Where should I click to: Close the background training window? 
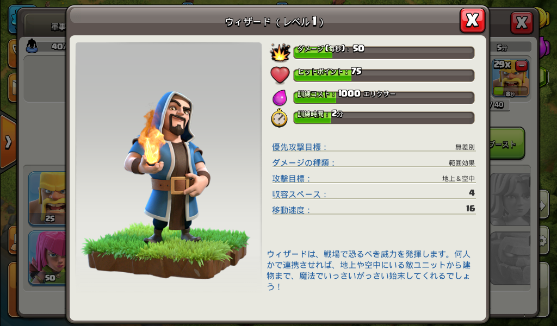tap(522, 23)
